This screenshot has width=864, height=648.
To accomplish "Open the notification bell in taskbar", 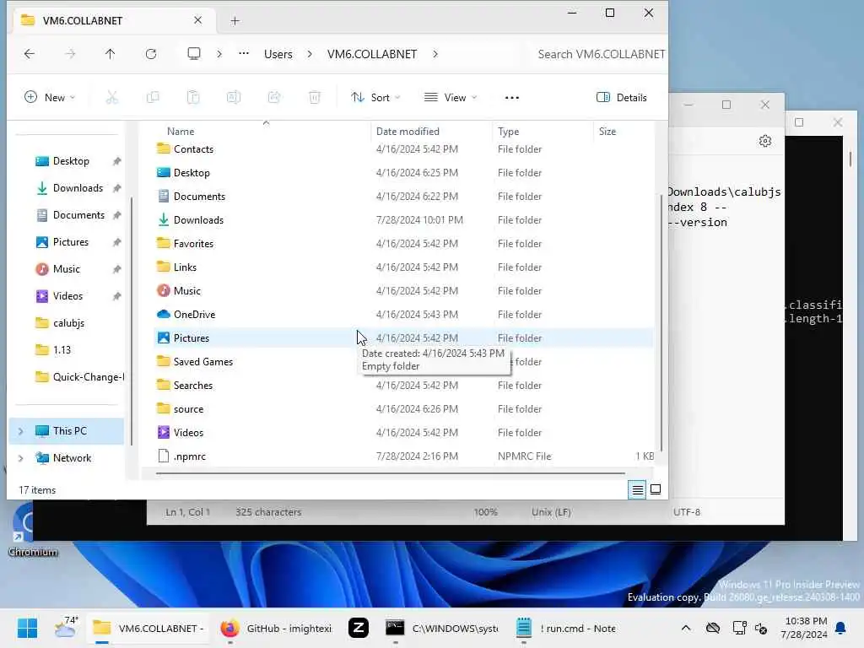I will coord(840,628).
